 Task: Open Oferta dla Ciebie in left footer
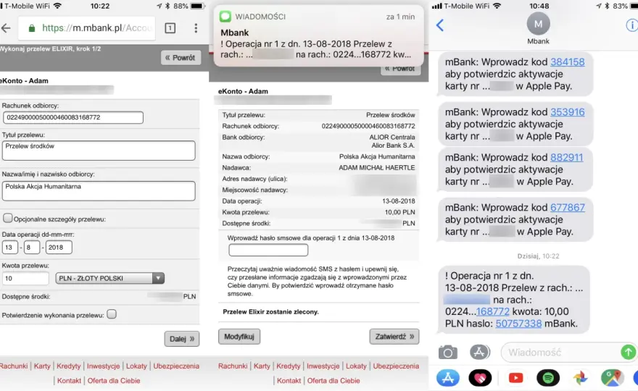pyautogui.click(x=114, y=380)
